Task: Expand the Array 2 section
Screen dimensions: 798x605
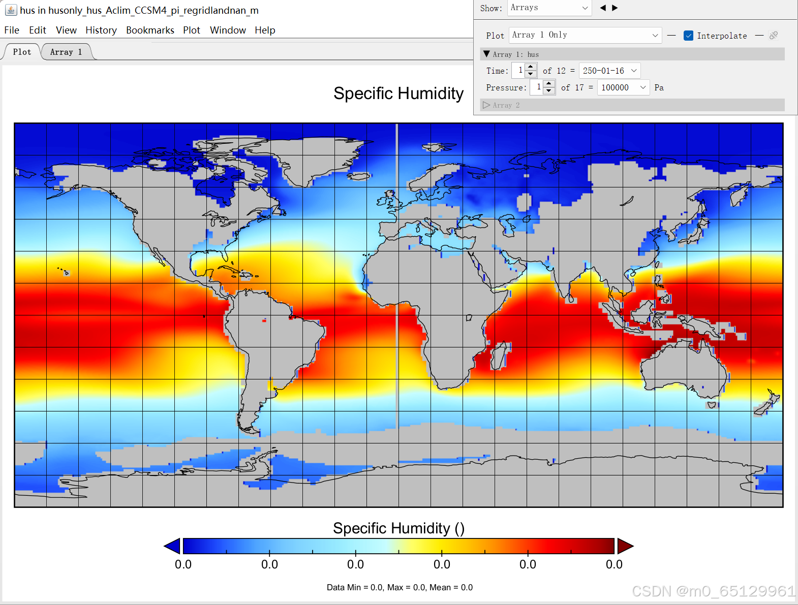Action: [x=486, y=105]
